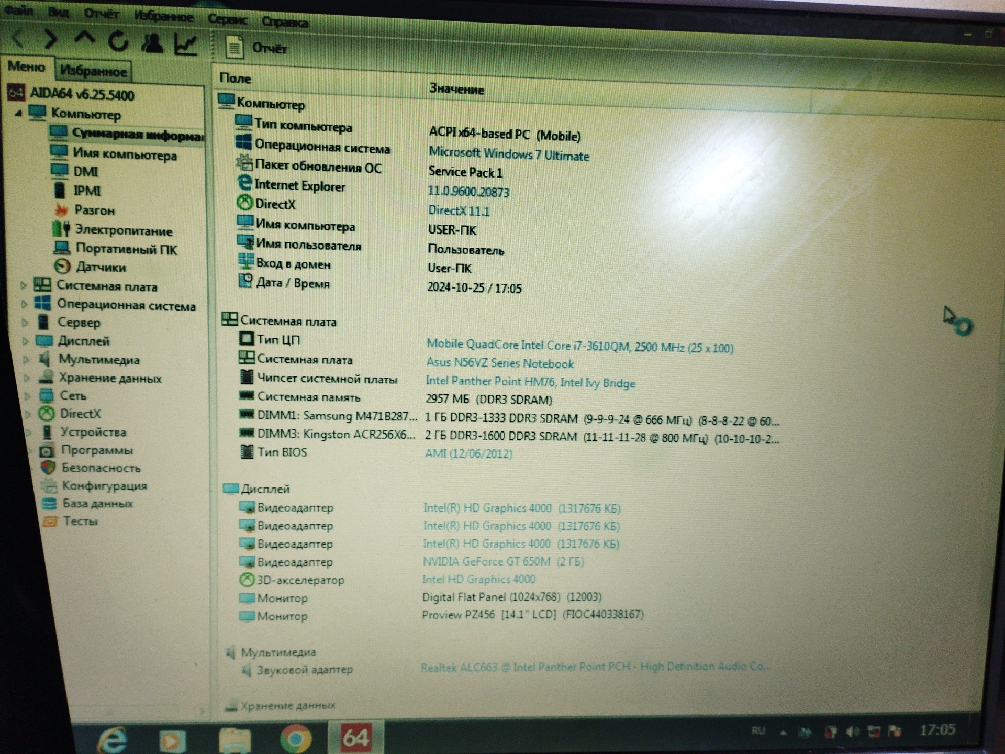Screen dimensions: 1005x754
Task: Click the Отчёт report button
Action: coord(256,48)
